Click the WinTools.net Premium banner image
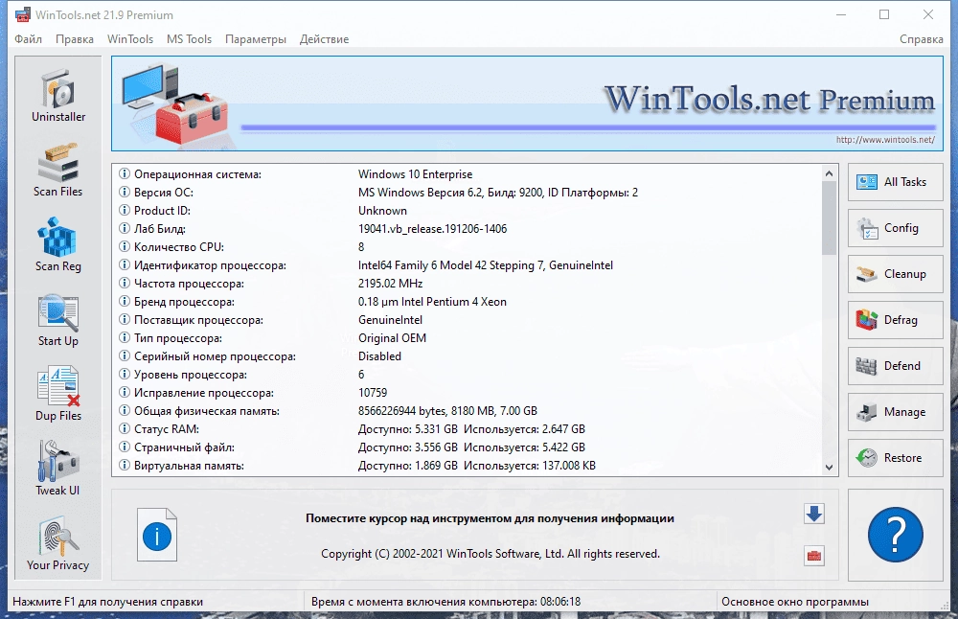 coord(527,103)
